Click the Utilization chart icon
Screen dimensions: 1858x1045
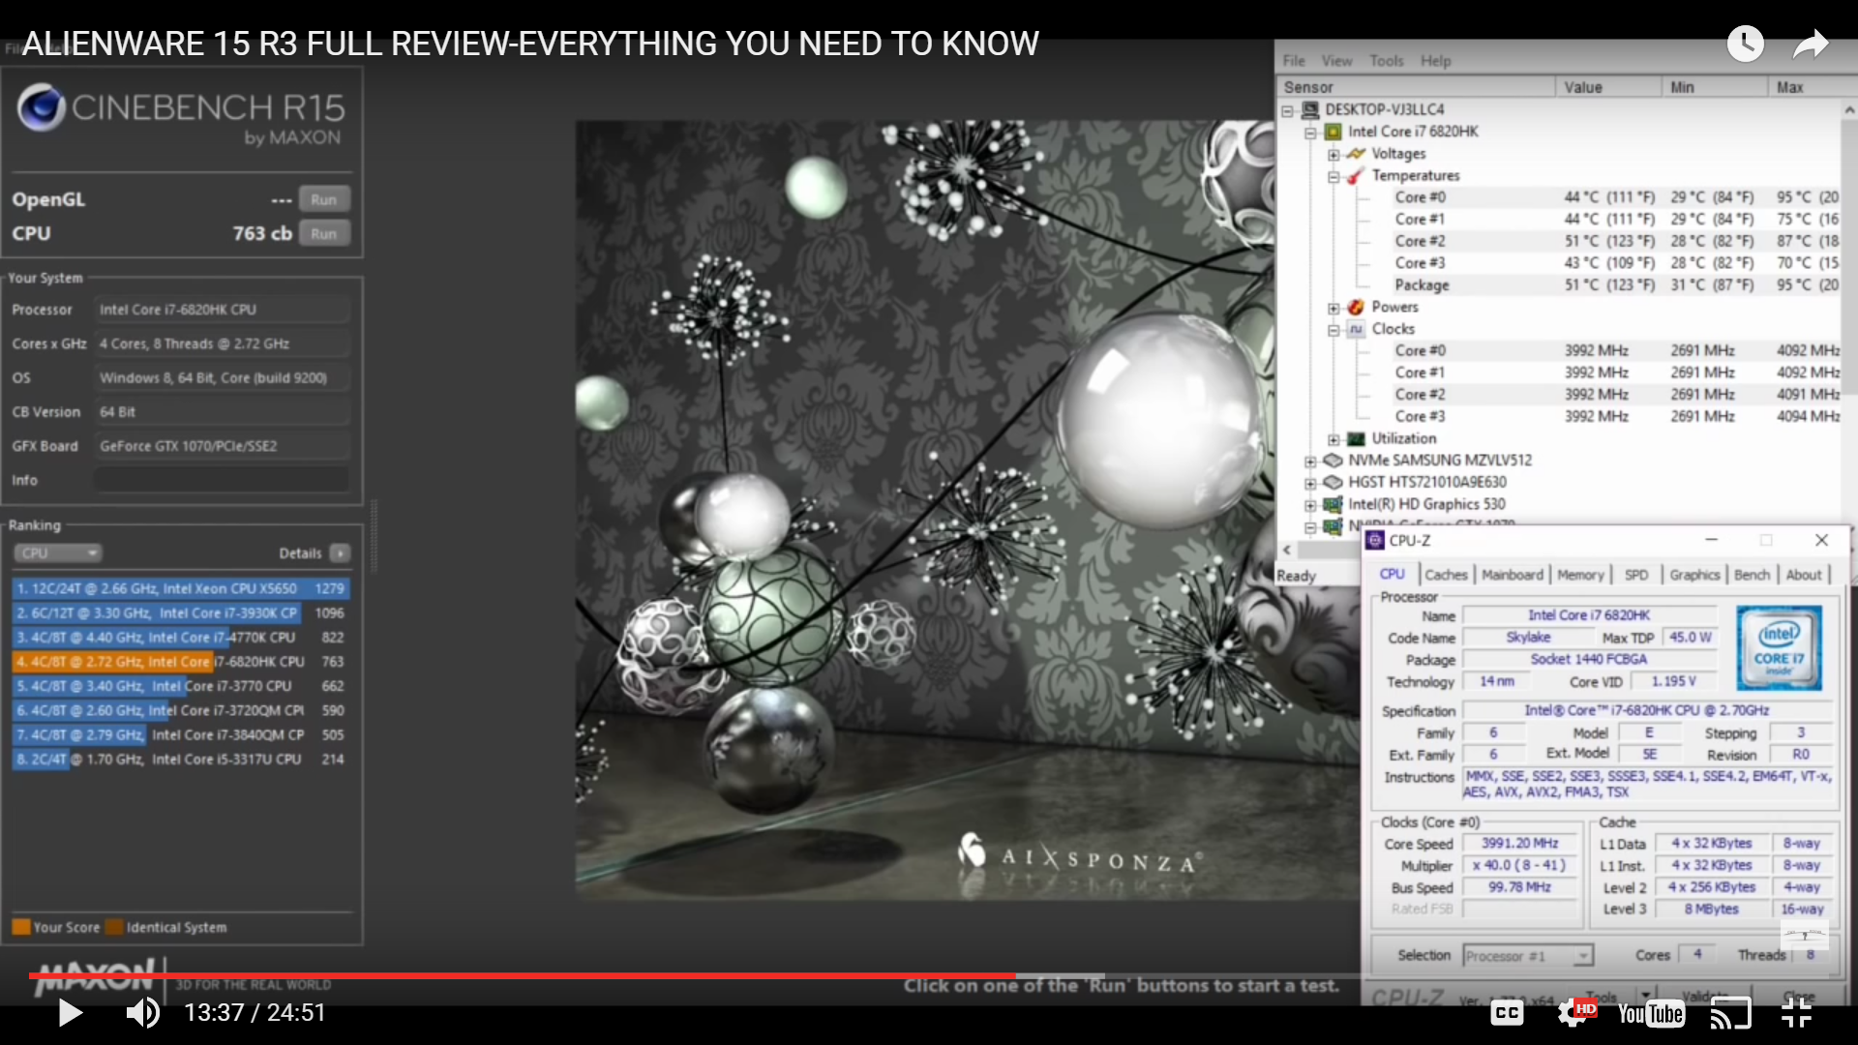[1356, 438]
